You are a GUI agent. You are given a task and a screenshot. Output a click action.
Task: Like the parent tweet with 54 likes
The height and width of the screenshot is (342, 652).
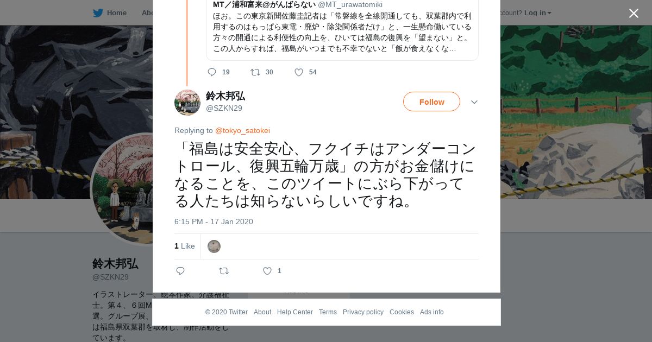tap(299, 72)
